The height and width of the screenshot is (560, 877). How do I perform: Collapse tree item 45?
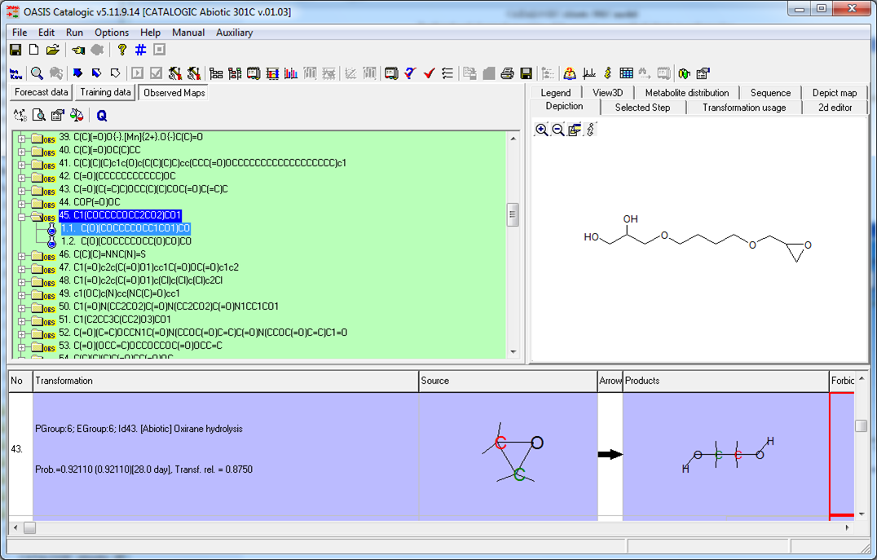(x=21, y=217)
